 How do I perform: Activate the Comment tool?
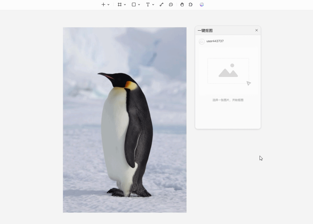click(x=171, y=5)
